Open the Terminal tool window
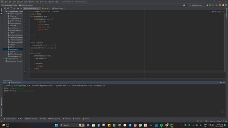Viewport: 228px width, 128px height. tap(77, 119)
